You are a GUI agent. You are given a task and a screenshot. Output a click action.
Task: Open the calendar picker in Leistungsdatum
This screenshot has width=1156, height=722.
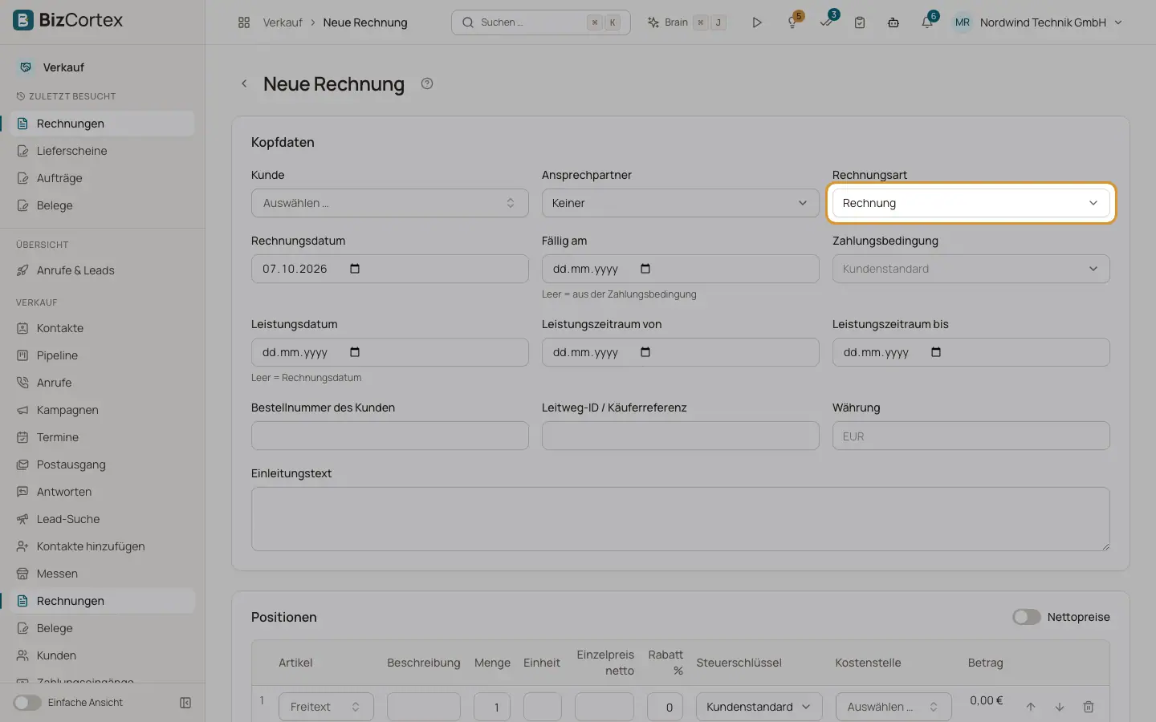(355, 352)
